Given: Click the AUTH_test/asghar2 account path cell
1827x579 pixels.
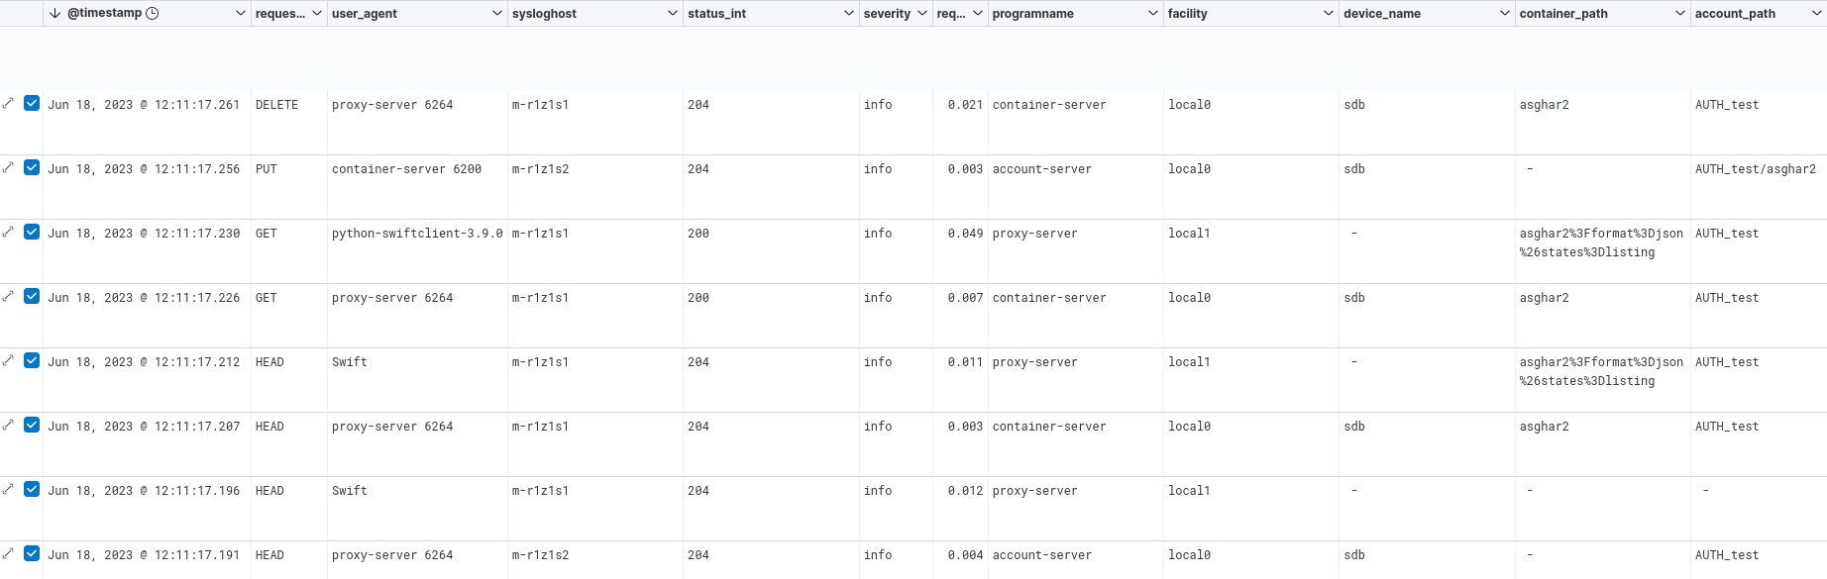Looking at the screenshot, I should [x=1755, y=169].
